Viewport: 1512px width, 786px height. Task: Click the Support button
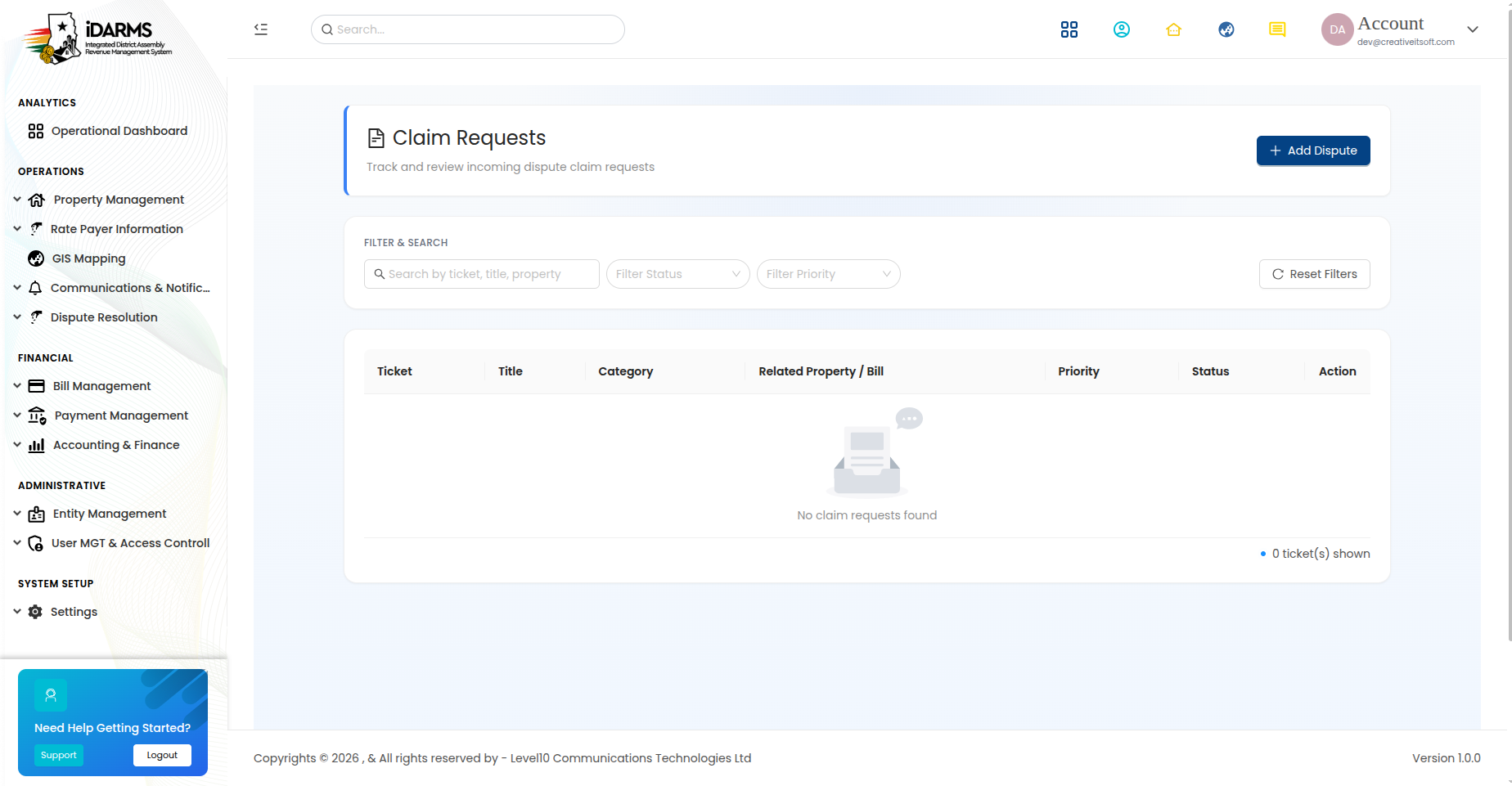[59, 756]
